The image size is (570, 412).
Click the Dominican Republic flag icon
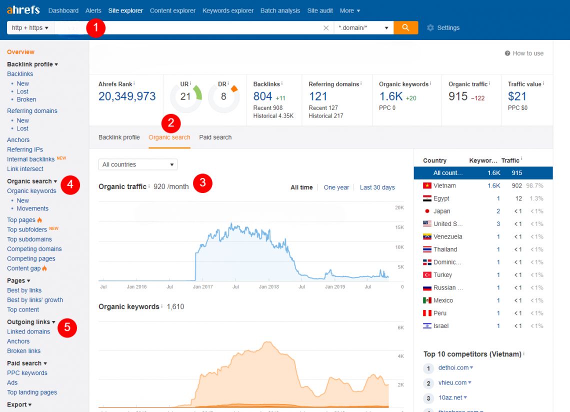click(x=427, y=262)
